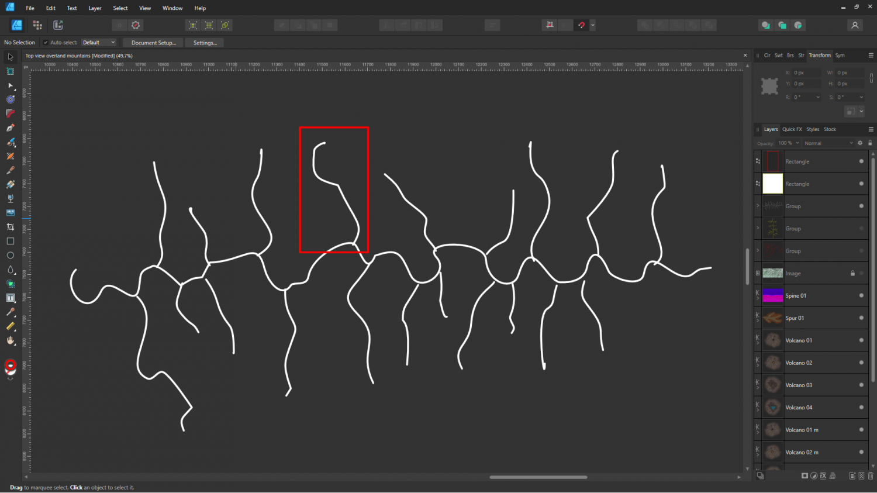Image resolution: width=877 pixels, height=493 pixels.
Task: Select the View hand tool
Action: click(x=11, y=340)
